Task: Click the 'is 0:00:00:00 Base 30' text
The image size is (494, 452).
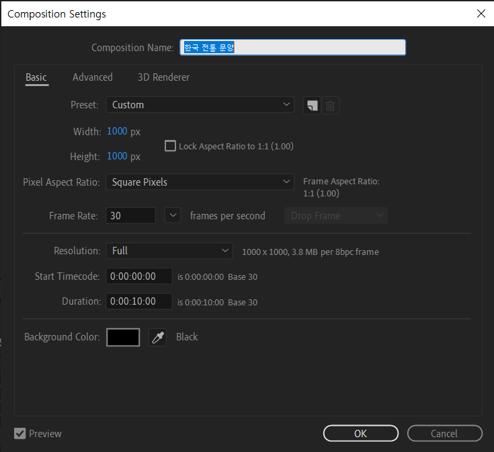Action: click(217, 276)
